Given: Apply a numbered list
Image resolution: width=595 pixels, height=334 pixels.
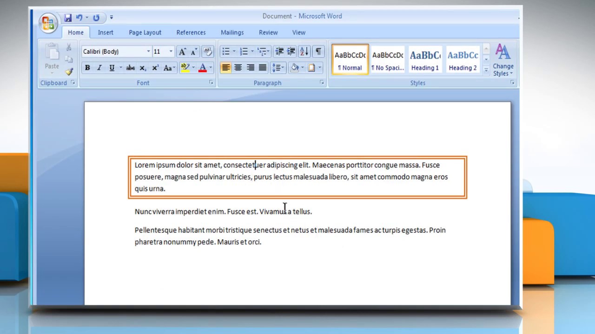Looking at the screenshot, I should point(244,51).
